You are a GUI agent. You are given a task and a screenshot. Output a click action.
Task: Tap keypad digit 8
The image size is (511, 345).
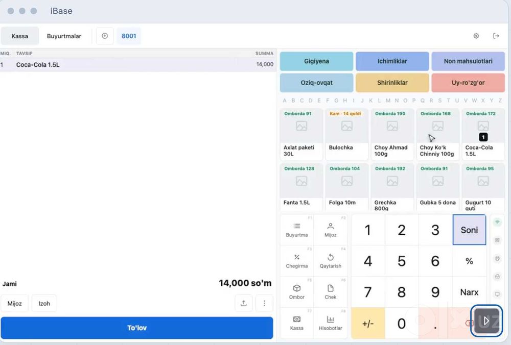pyautogui.click(x=402, y=292)
